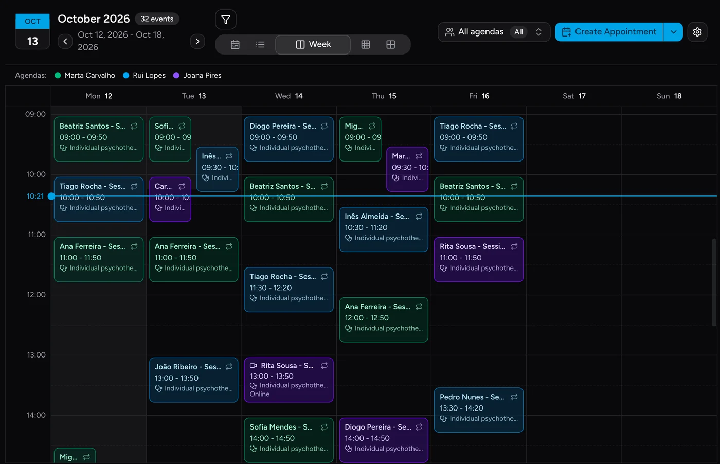Select the Sun 18 day header
The height and width of the screenshot is (464, 720).
(669, 96)
